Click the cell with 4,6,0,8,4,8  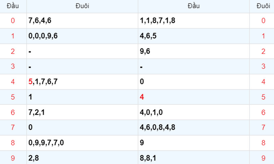194,127
